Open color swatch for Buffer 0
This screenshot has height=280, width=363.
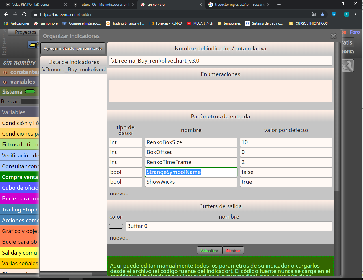coord(116,226)
